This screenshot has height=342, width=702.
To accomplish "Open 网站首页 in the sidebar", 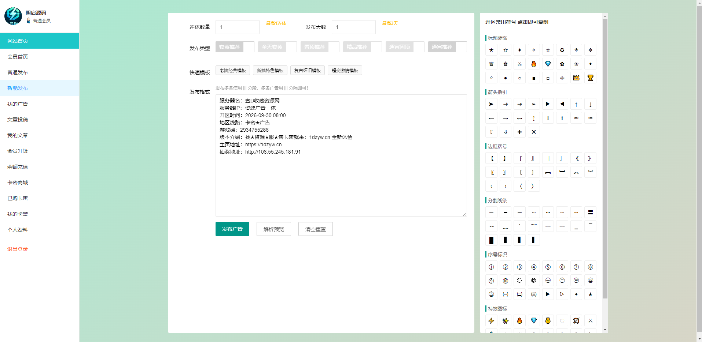I will pos(40,41).
